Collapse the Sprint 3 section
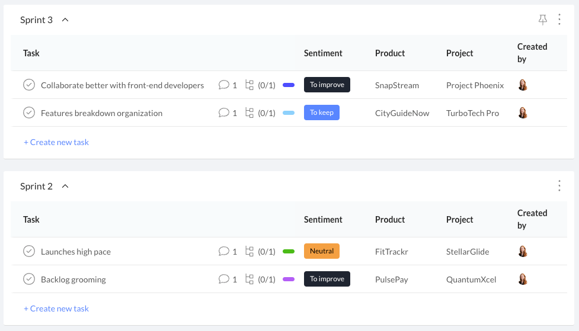This screenshot has width=579, height=331. coord(65,20)
